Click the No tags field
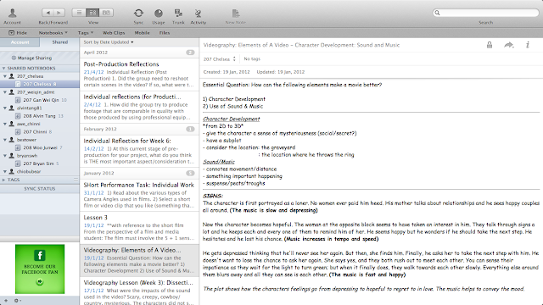This screenshot has width=543, height=305. point(252,58)
